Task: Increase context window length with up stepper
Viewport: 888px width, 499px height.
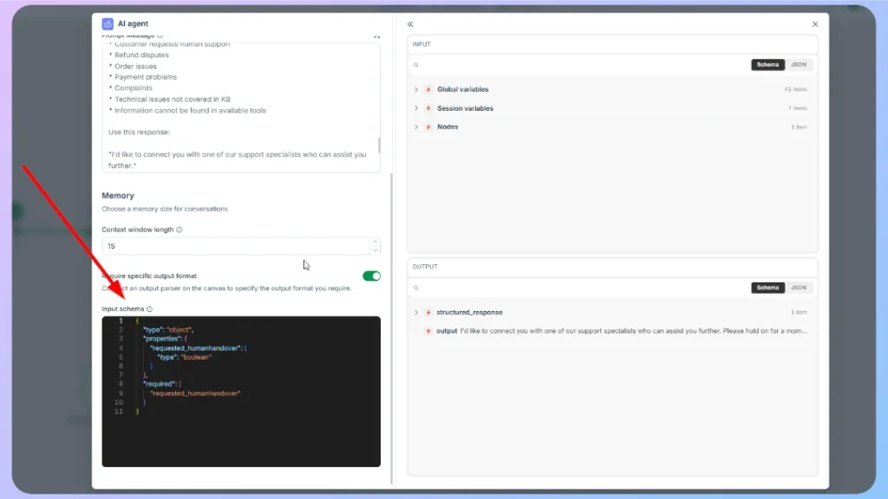Action: [x=375, y=243]
